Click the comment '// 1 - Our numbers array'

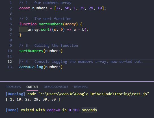tap(45, 3)
